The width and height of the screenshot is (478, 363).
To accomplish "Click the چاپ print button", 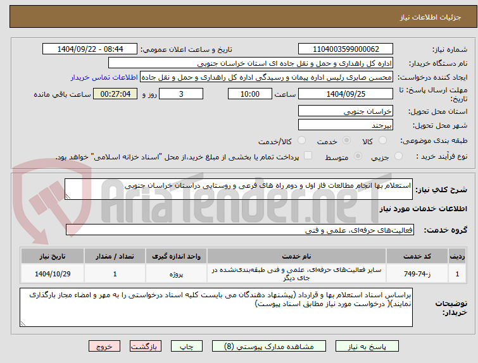I will [x=187, y=347].
